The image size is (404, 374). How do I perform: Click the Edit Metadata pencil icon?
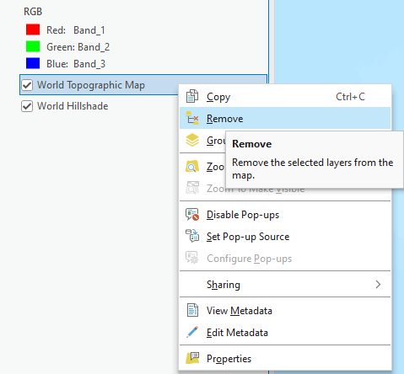(192, 333)
